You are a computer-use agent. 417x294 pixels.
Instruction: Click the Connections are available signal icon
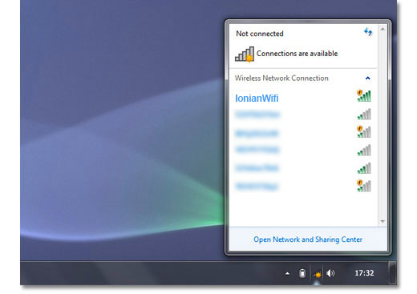245,54
